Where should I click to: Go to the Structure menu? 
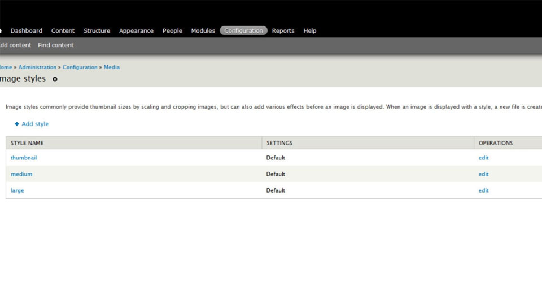pos(97,30)
